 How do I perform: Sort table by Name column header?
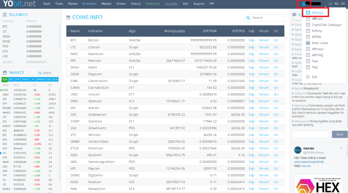coord(75,31)
